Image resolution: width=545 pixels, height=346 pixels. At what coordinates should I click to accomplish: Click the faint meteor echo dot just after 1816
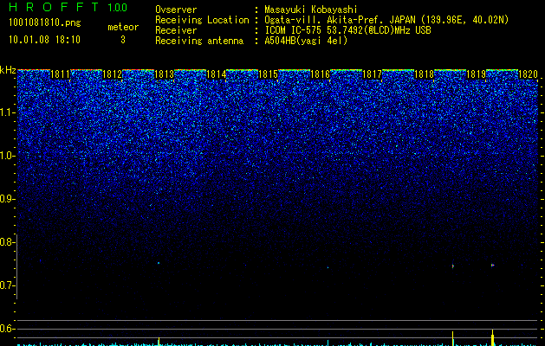328,267
